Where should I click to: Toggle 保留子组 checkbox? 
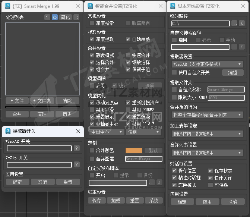(128, 69)
